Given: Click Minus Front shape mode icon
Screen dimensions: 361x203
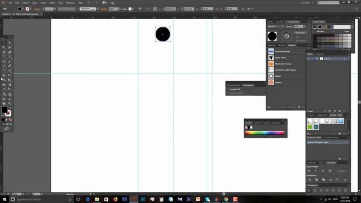Looking at the screenshot, I should coord(316,171).
